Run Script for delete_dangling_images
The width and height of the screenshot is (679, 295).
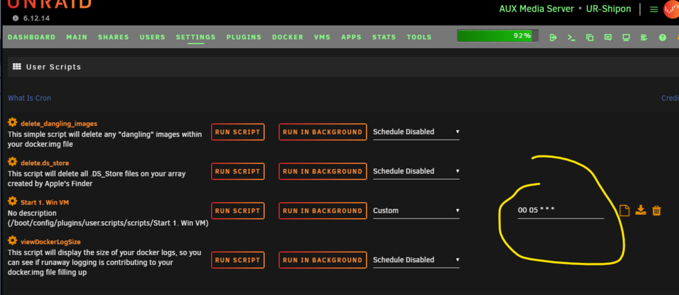(238, 132)
